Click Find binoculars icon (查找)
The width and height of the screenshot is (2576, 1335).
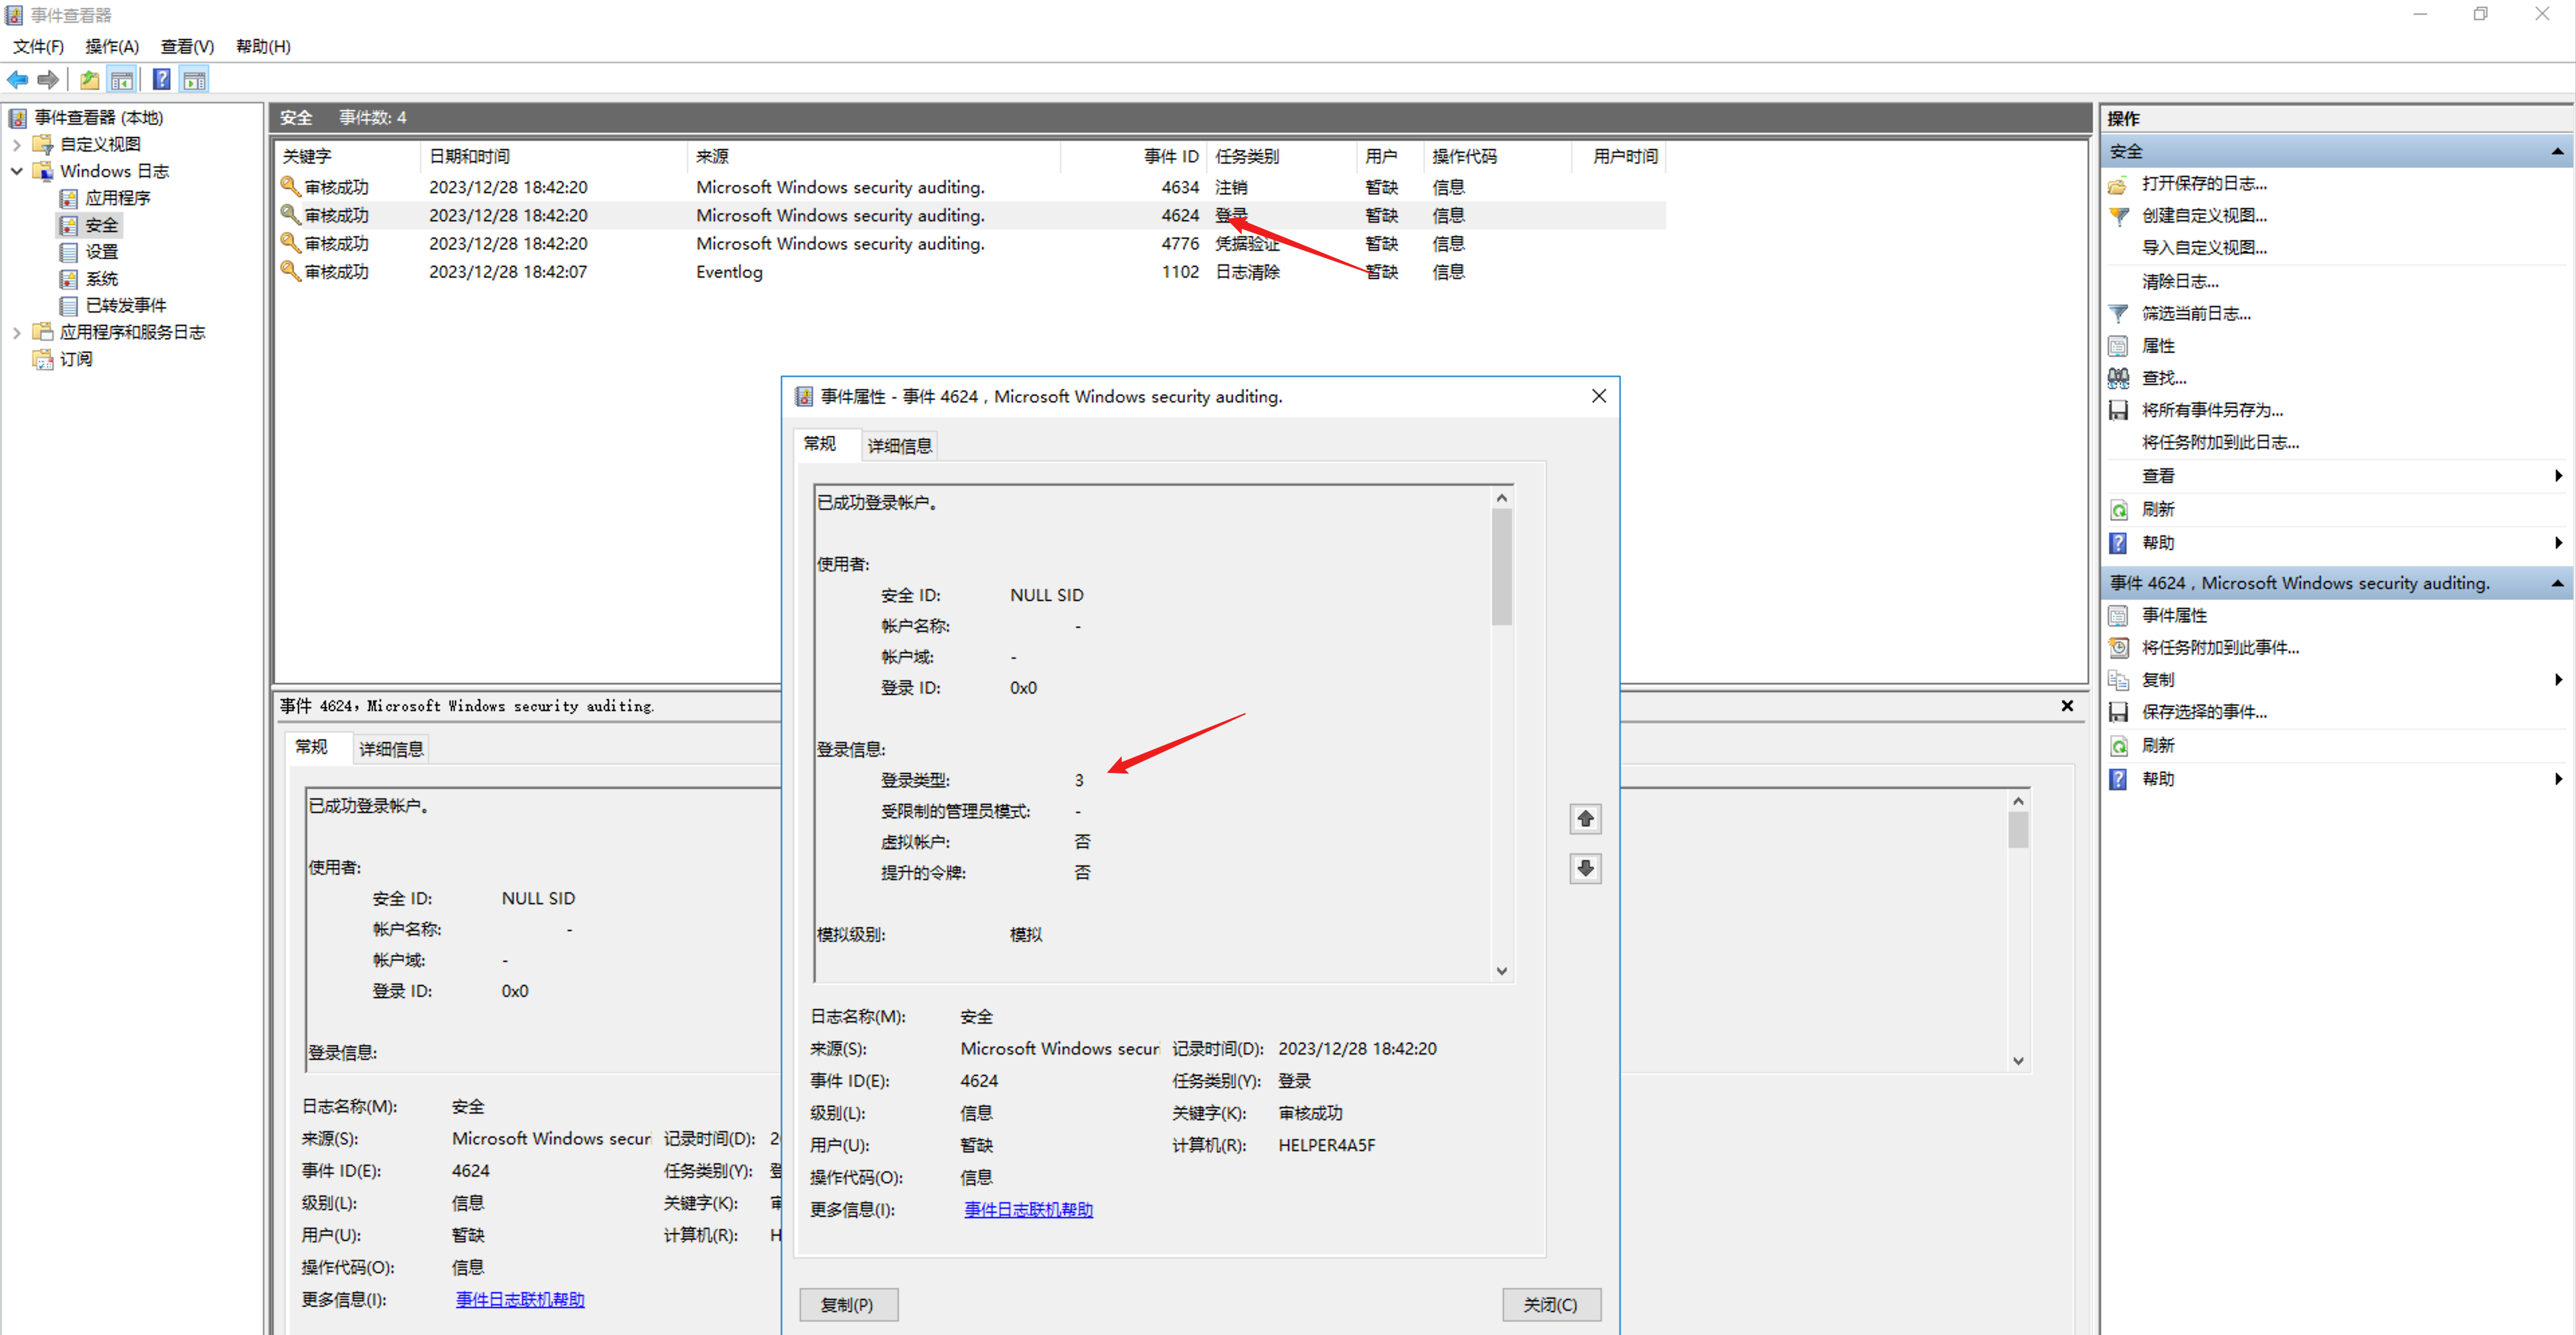[2118, 378]
